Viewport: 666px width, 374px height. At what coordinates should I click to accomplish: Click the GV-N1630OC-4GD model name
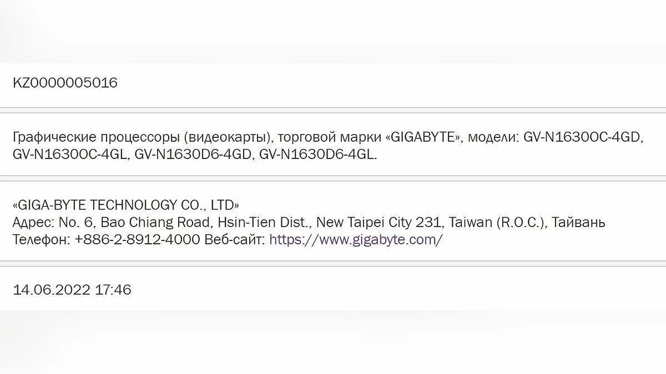pyautogui.click(x=583, y=137)
